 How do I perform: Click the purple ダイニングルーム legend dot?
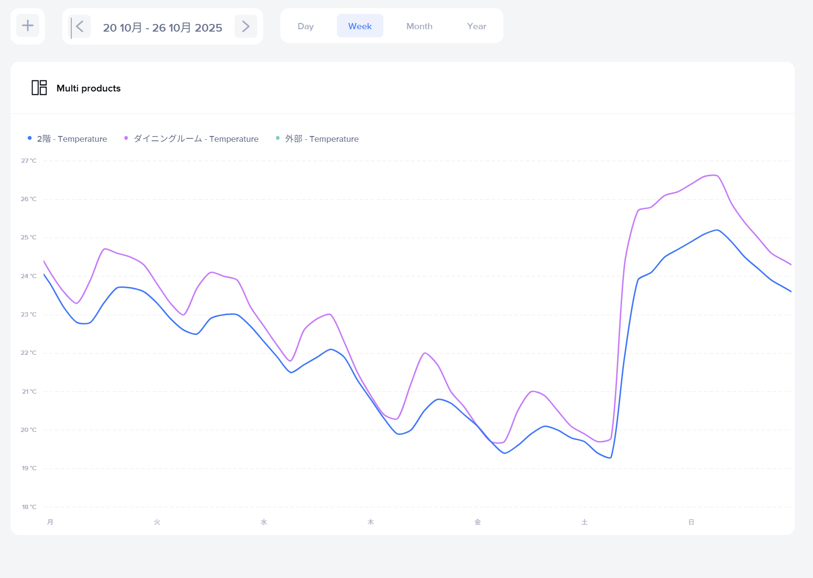pyautogui.click(x=126, y=138)
